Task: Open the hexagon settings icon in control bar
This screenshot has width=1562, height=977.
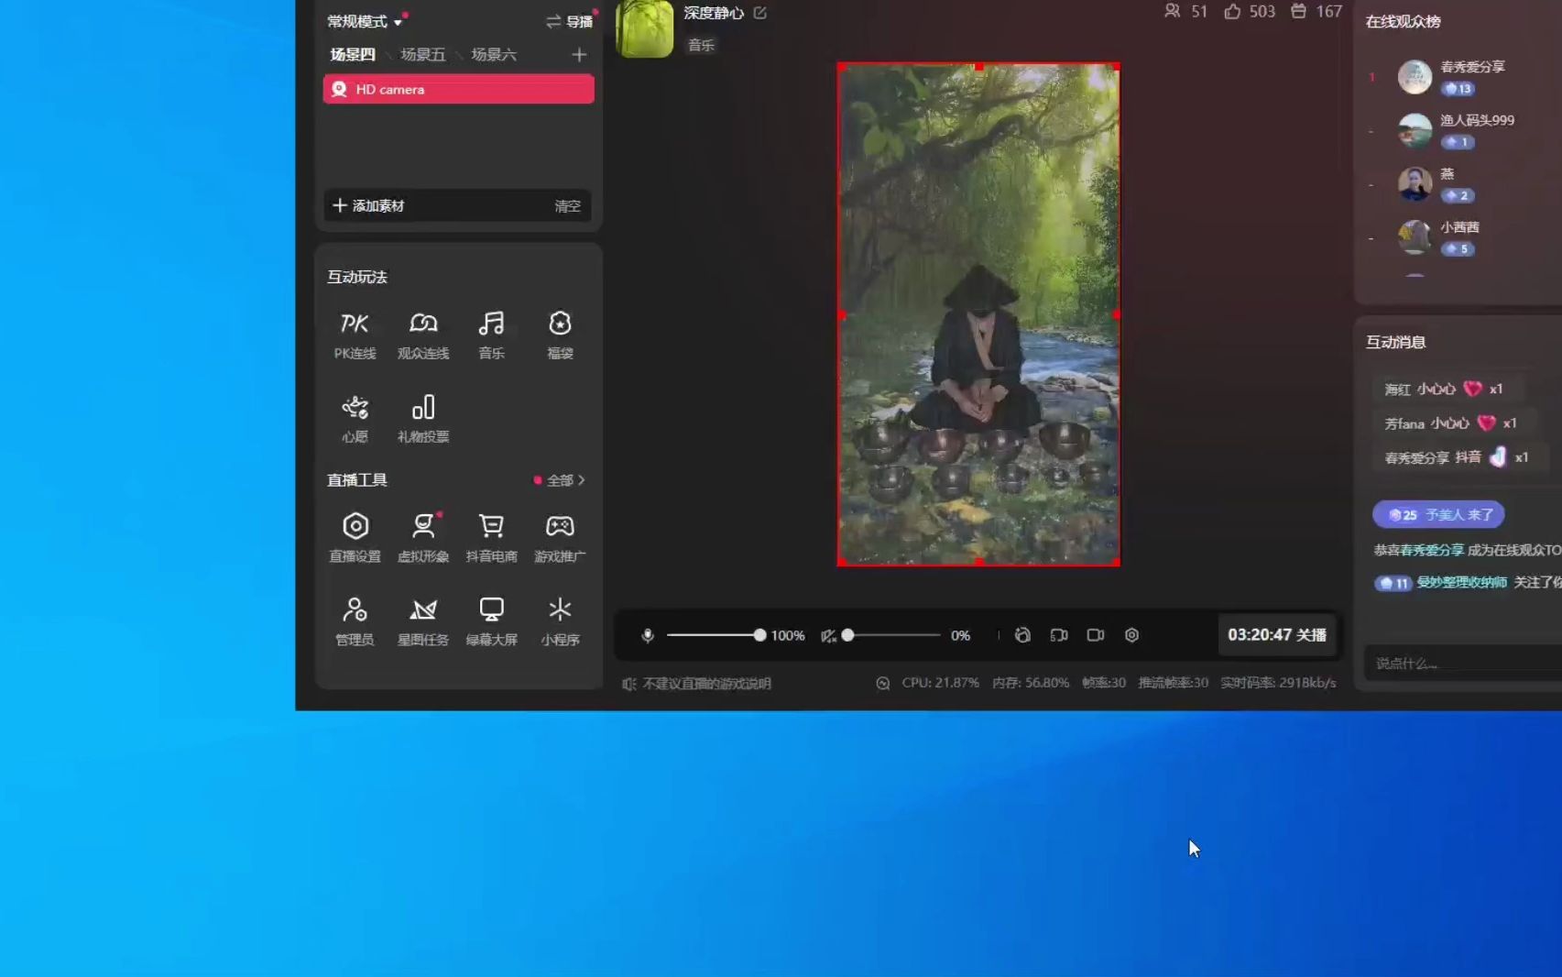Action: (1131, 635)
